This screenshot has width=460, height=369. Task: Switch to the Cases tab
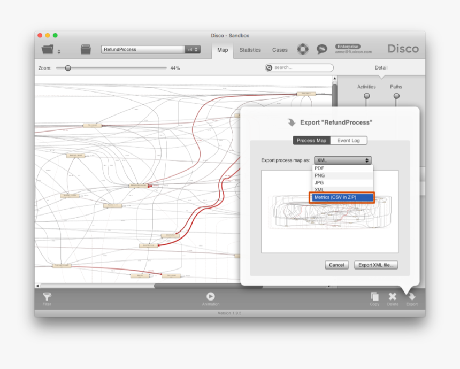pyautogui.click(x=280, y=50)
